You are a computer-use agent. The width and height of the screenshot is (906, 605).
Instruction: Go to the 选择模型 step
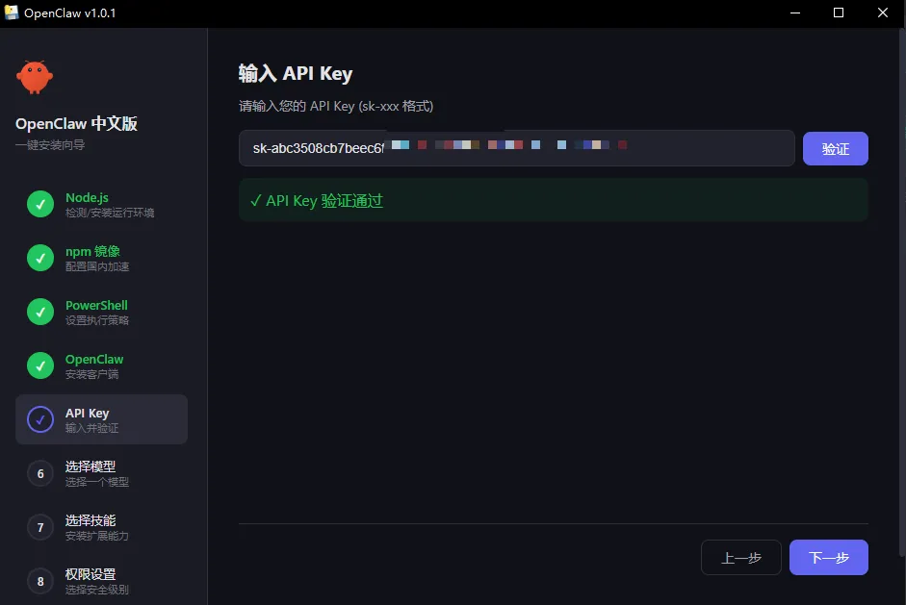coord(102,473)
